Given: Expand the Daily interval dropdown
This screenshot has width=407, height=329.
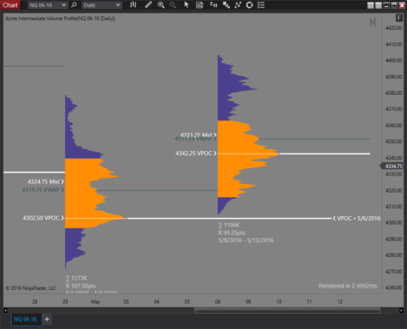Looking at the screenshot, I should point(101,5).
